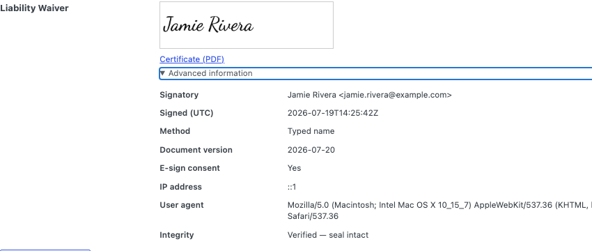The image size is (592, 251).
Task: Select the signatory email jamie.rivera@example.com
Action: (x=395, y=95)
